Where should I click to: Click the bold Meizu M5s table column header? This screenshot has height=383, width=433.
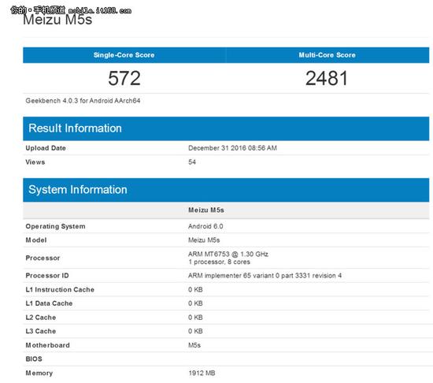tap(206, 210)
